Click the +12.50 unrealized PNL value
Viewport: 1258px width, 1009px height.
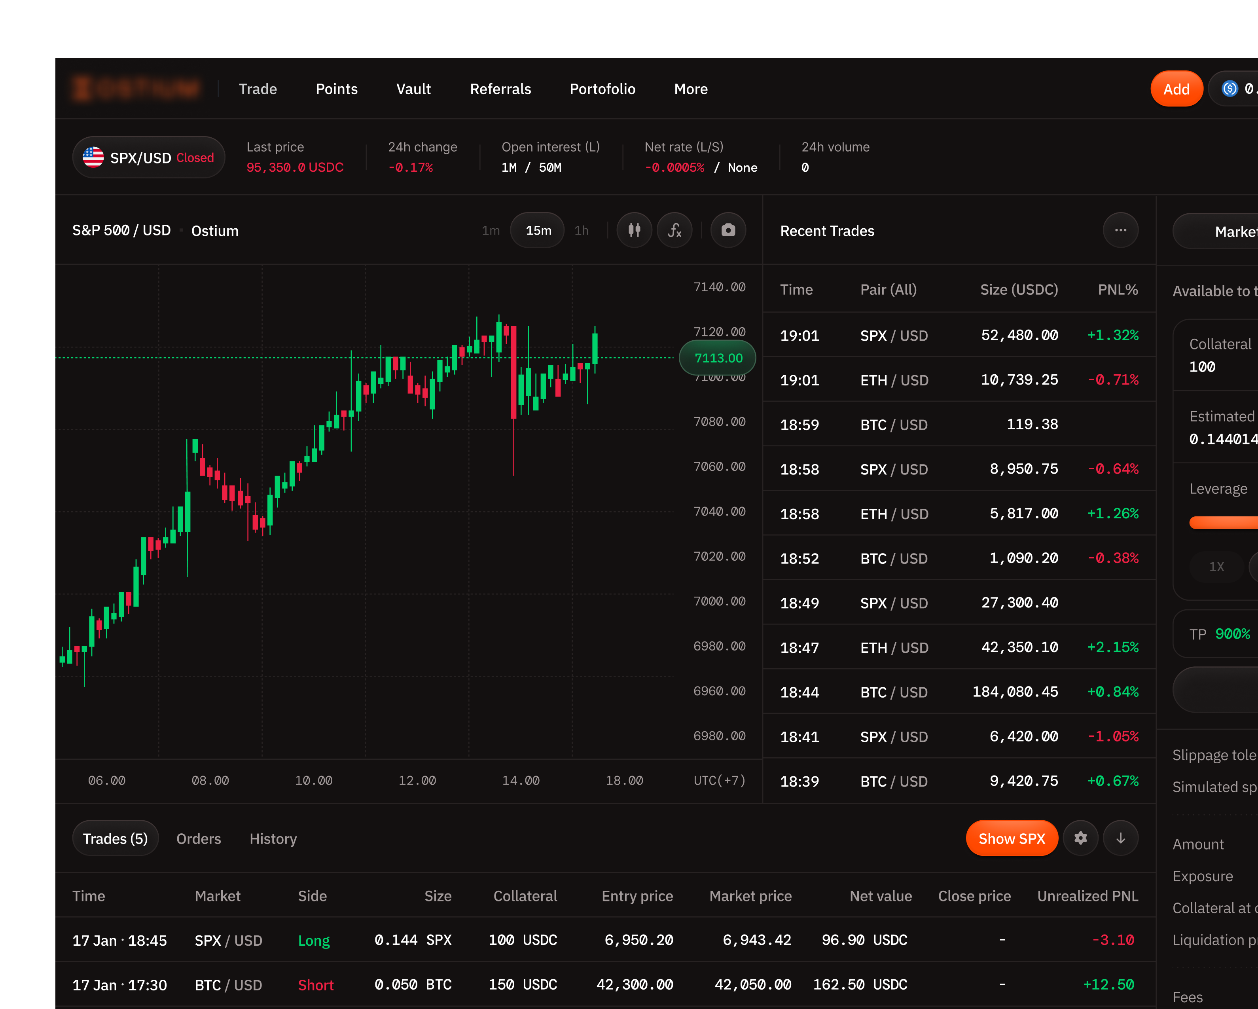tap(1108, 985)
